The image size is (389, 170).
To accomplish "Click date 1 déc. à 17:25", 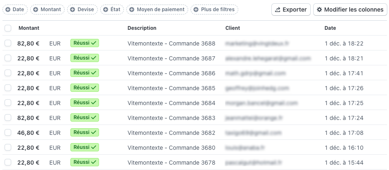I will (x=344, y=103).
